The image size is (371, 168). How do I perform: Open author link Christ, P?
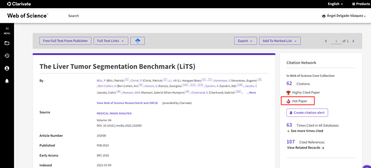pos(136,81)
